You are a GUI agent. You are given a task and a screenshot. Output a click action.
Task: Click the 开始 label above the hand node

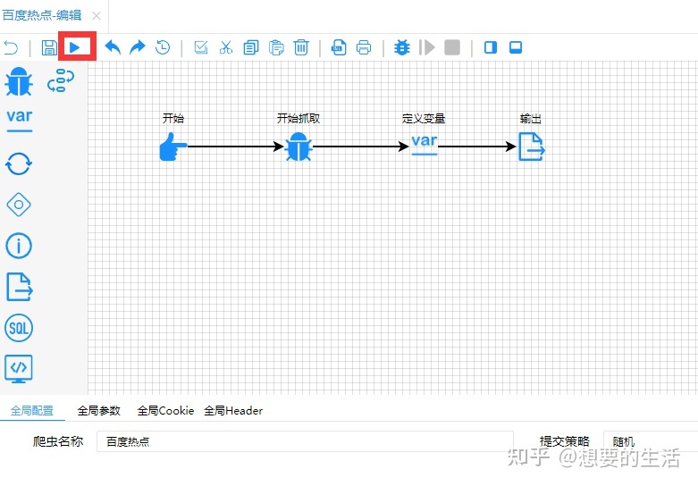click(173, 119)
